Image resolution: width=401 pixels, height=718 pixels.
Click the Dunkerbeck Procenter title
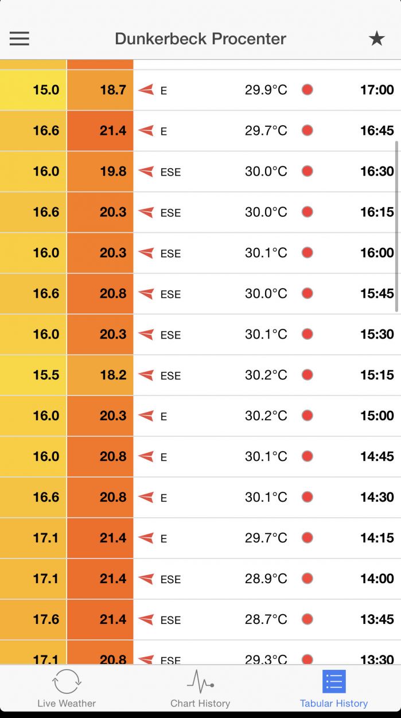pos(200,38)
